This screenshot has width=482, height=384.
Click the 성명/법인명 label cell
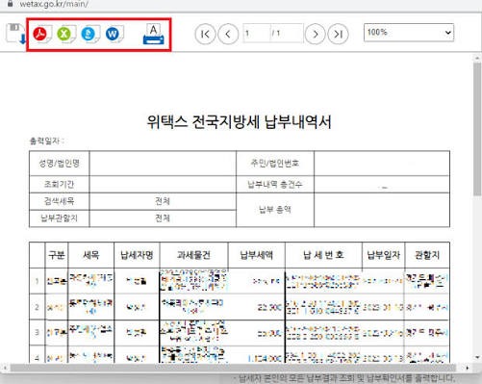click(60, 164)
